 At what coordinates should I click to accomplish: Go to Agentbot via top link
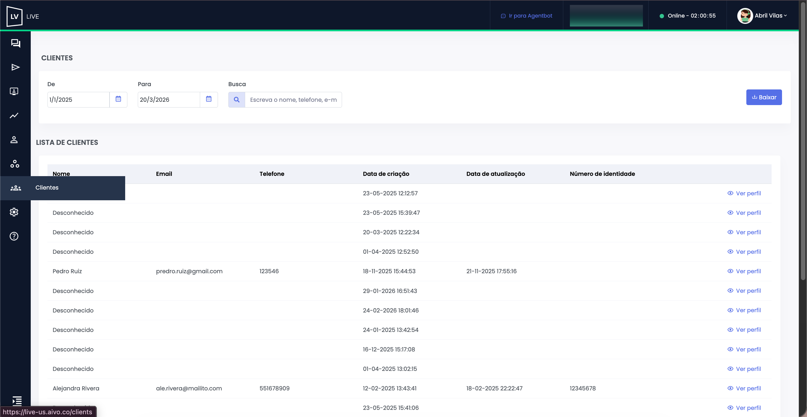527,16
